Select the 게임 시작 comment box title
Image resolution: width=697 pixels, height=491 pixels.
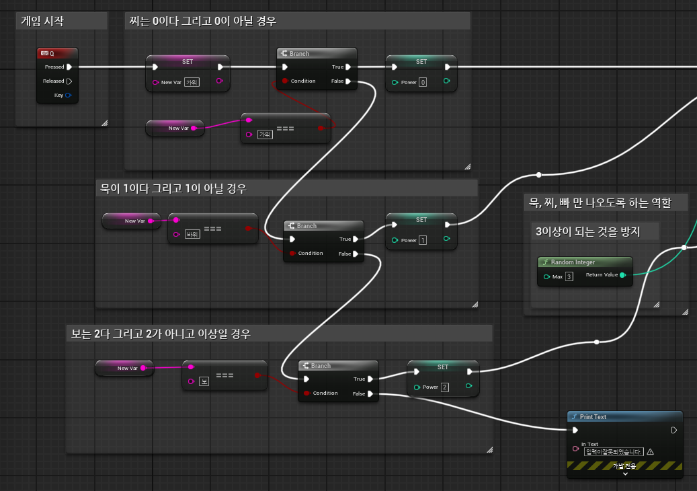point(42,21)
